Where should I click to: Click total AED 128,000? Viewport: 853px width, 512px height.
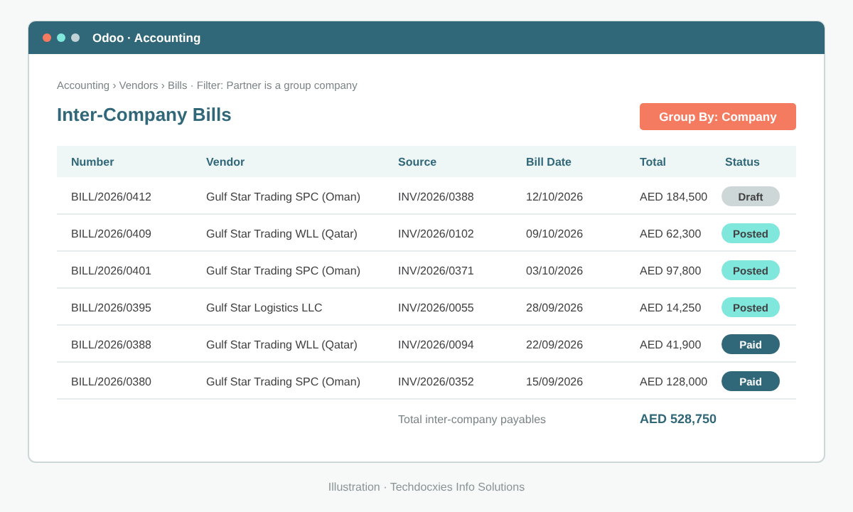click(673, 382)
